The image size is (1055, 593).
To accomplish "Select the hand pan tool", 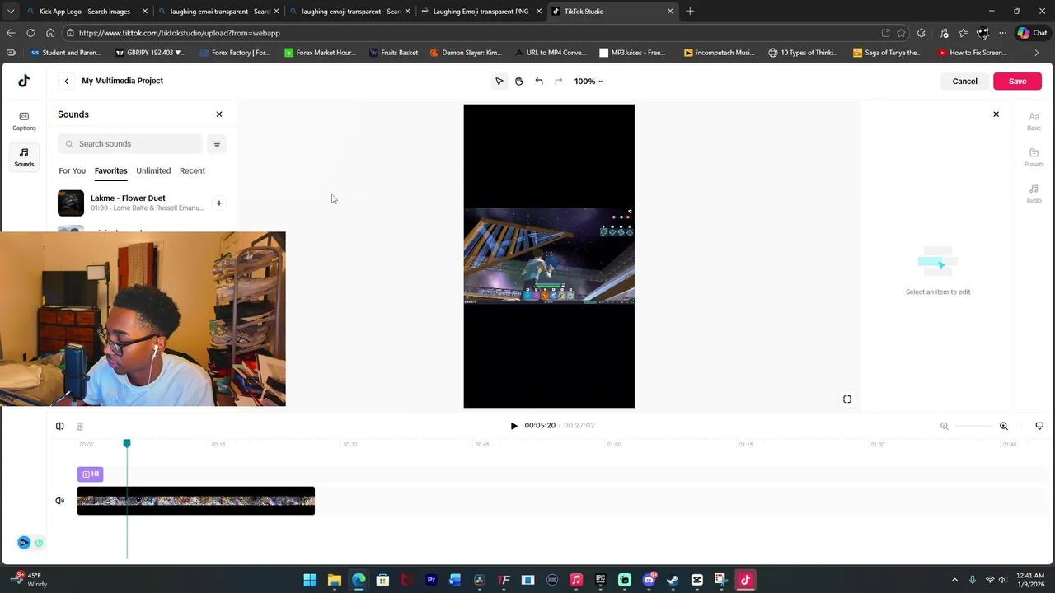I will tap(519, 82).
